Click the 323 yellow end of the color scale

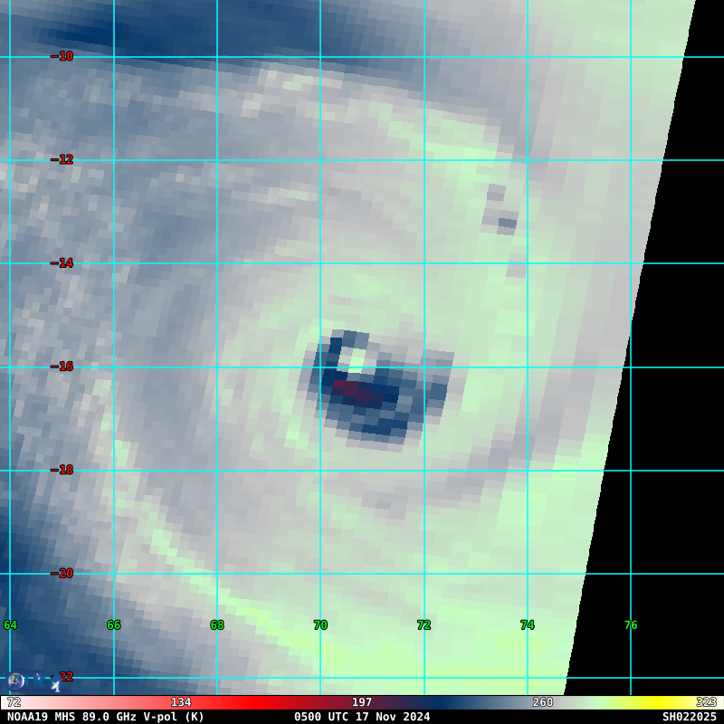(x=706, y=702)
